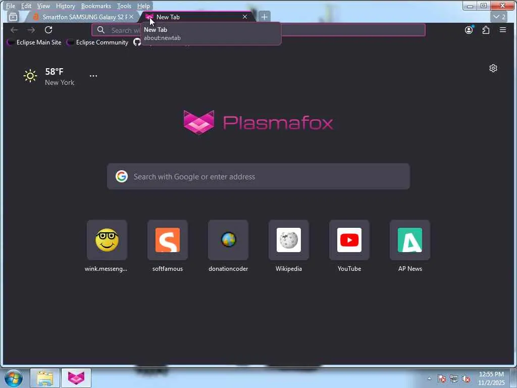Screen dimensions: 517x388
Task: Open Windows Explorer from the taskbar
Action: tap(45, 378)
